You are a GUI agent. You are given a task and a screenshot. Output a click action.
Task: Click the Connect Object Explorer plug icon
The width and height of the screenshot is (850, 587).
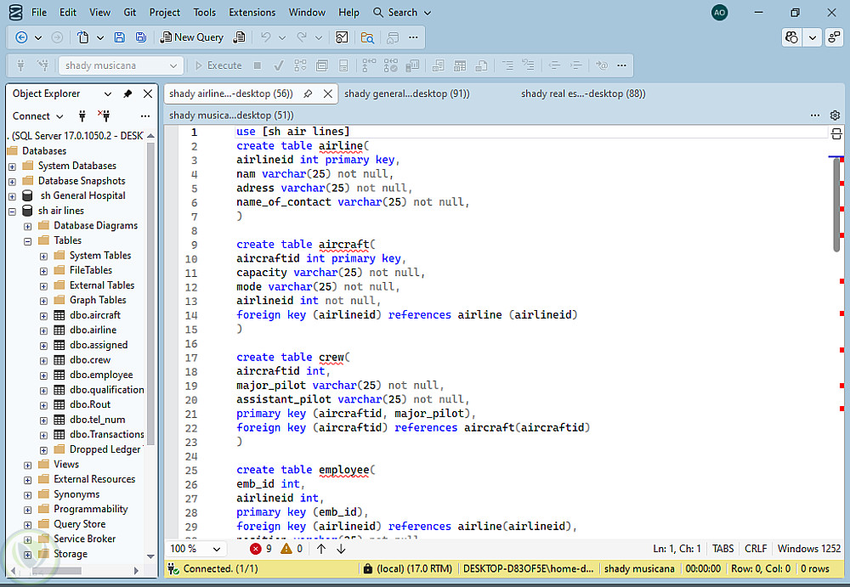pos(82,116)
